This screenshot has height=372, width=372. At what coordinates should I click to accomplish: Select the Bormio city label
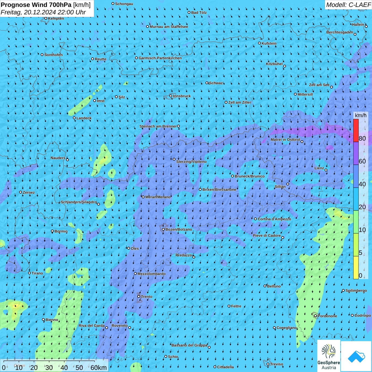click(x=61, y=231)
